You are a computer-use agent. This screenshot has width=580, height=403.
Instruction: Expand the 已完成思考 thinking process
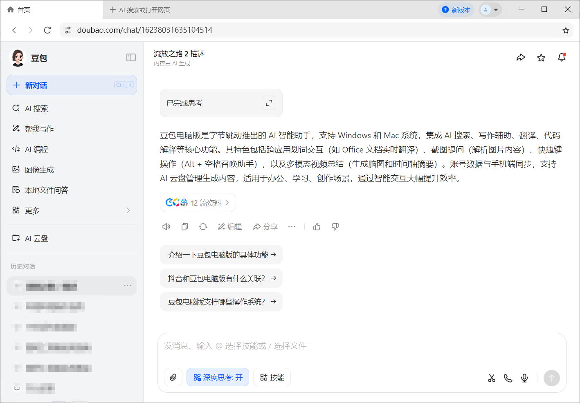(269, 103)
